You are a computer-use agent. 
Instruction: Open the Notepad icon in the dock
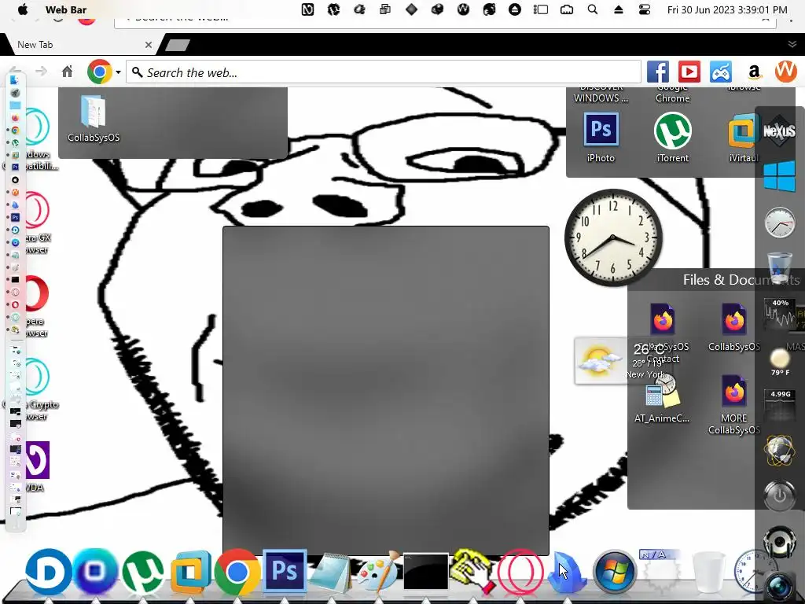330,573
